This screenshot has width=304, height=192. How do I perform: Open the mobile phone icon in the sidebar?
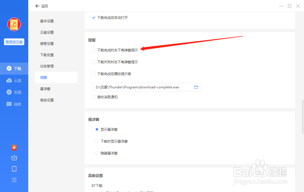click(14, 169)
